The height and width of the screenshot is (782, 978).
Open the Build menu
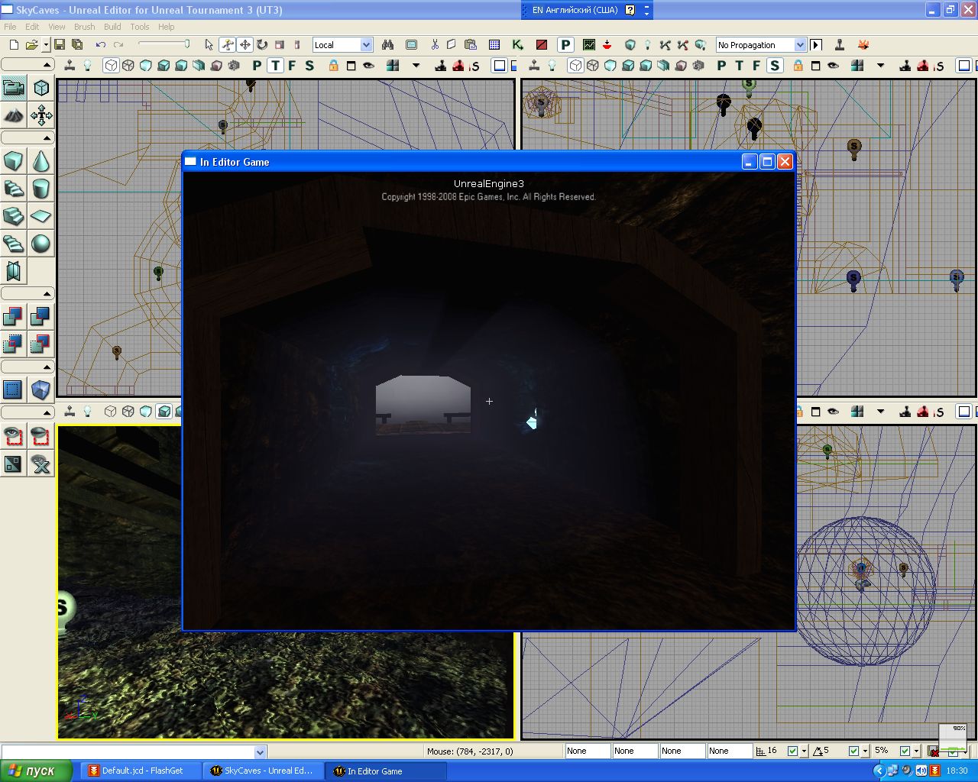[112, 27]
